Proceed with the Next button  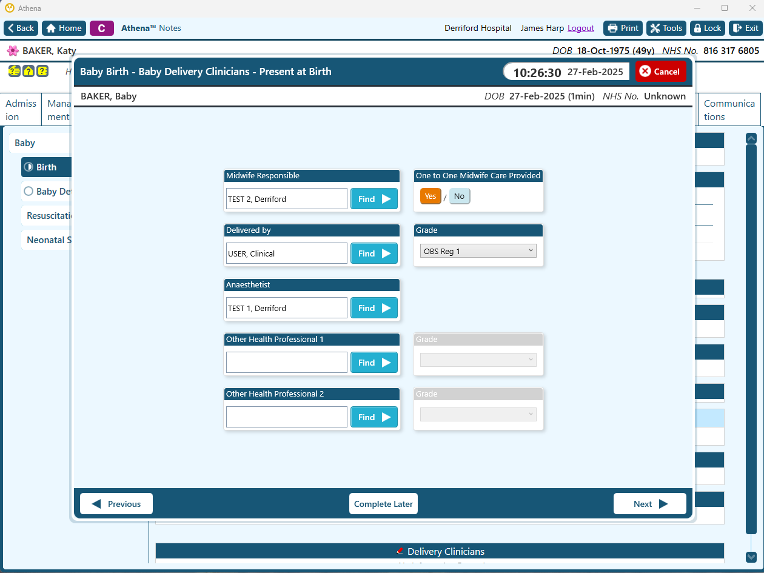pyautogui.click(x=650, y=504)
